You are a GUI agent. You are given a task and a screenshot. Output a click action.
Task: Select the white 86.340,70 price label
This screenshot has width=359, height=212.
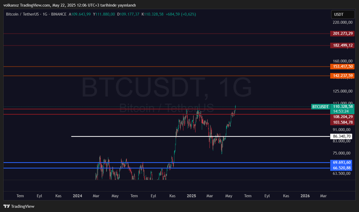(x=342, y=136)
